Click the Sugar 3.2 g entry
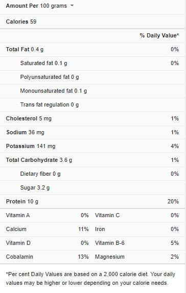The image size is (186, 293). 35,187
